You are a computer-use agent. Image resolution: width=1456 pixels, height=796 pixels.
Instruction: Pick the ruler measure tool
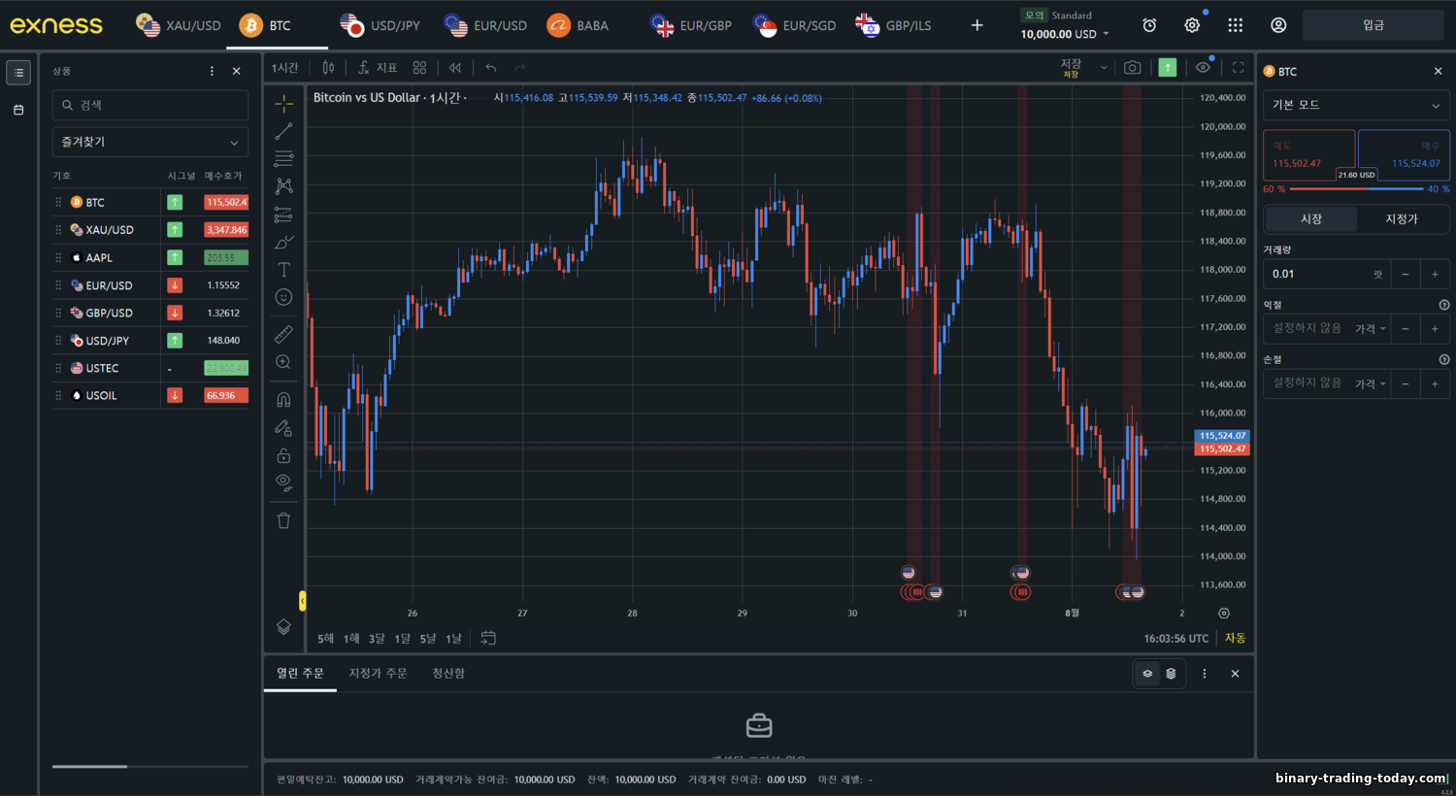[283, 334]
